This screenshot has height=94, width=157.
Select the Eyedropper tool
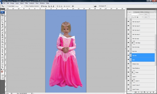point(2,62)
